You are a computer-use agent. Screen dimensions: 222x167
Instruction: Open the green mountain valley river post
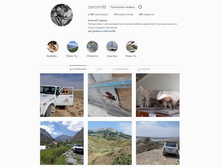62,143
